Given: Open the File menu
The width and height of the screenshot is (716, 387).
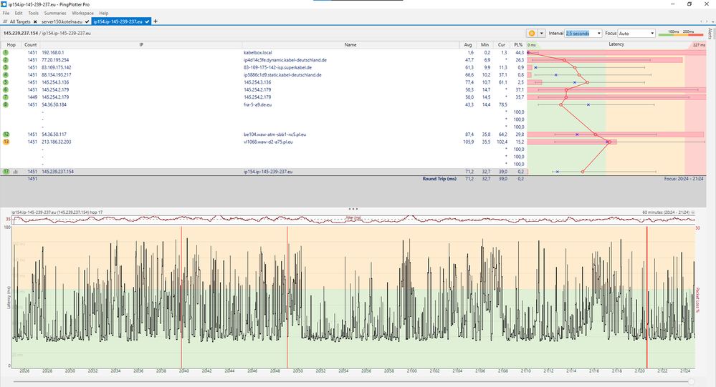Looking at the screenshot, I should (x=6, y=13).
